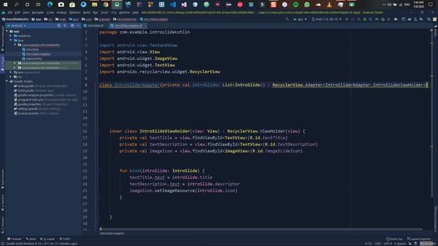Collapse the com.example.introslidekotlin main package
438x246 pixels.
click(15, 44)
